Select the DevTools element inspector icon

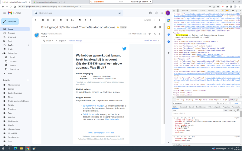coord(174,11)
